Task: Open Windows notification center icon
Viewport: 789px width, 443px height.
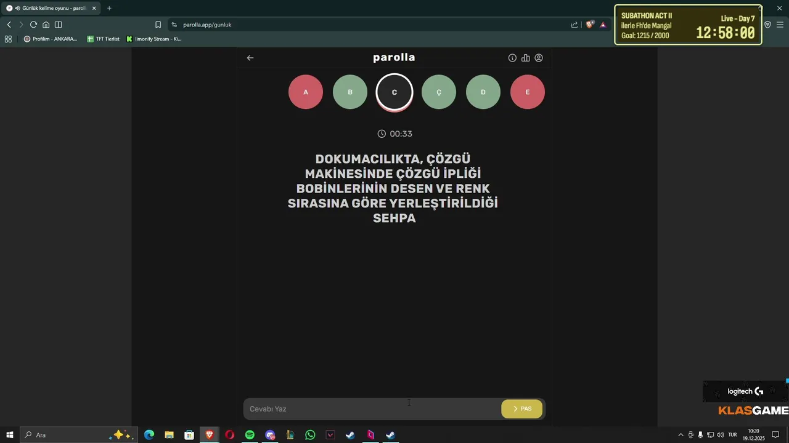Action: tap(775, 435)
